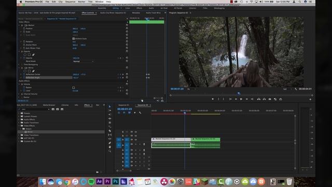This screenshot has width=332, height=187.
Task: Open Photoshop from the Dock
Action: pyautogui.click(x=115, y=181)
